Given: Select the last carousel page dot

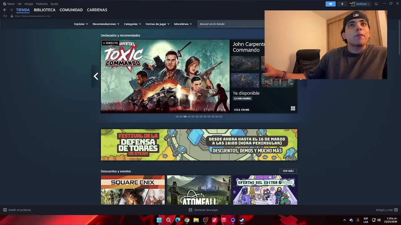Looking at the screenshot, I should point(221,117).
